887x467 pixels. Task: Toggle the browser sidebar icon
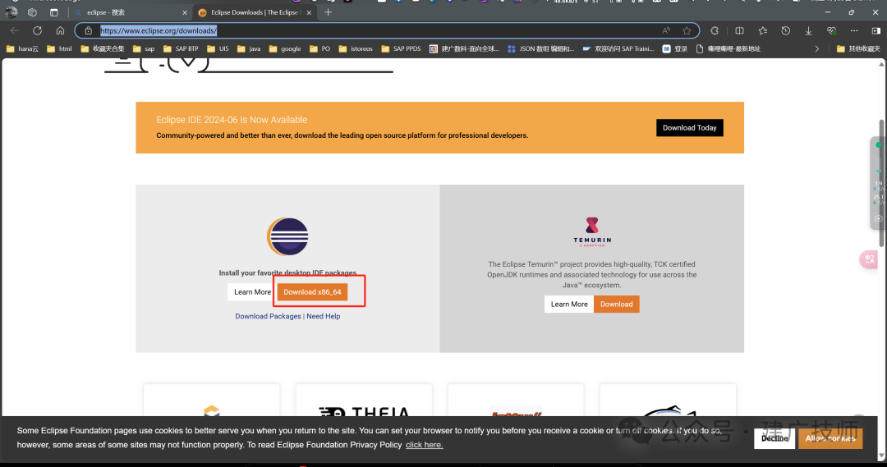[x=876, y=30]
